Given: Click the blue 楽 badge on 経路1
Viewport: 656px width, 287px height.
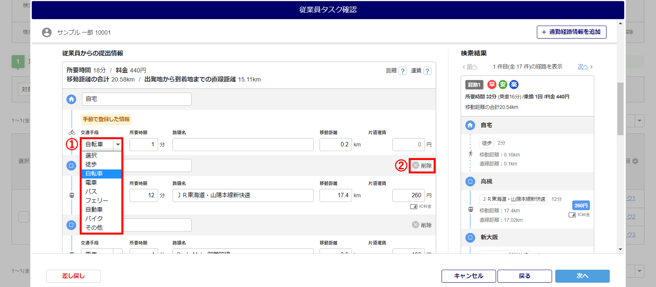Looking at the screenshot, I should 514,84.
